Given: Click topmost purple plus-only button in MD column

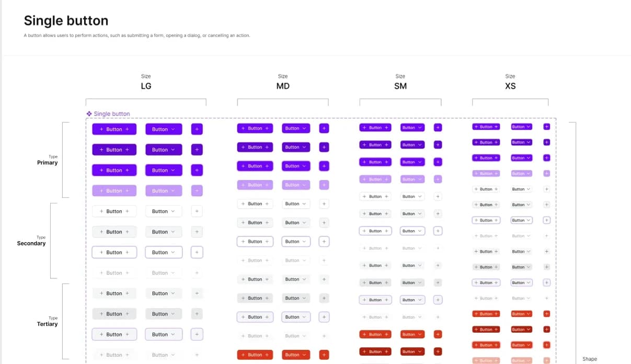Looking at the screenshot, I should 324,128.
